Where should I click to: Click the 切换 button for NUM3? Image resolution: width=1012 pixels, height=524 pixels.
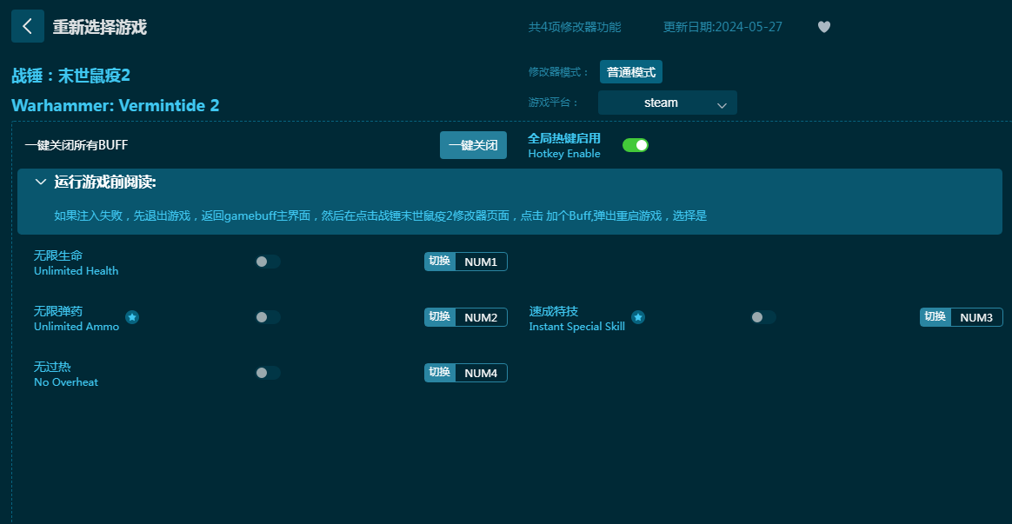point(935,317)
